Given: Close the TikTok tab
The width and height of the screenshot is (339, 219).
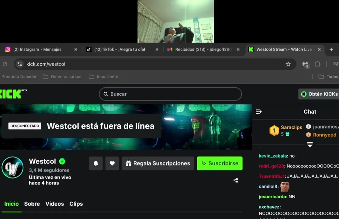Looking at the screenshot, I should pos(157,50).
